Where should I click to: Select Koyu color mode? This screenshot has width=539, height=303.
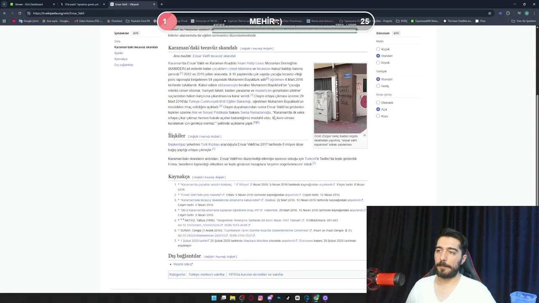pos(378,116)
